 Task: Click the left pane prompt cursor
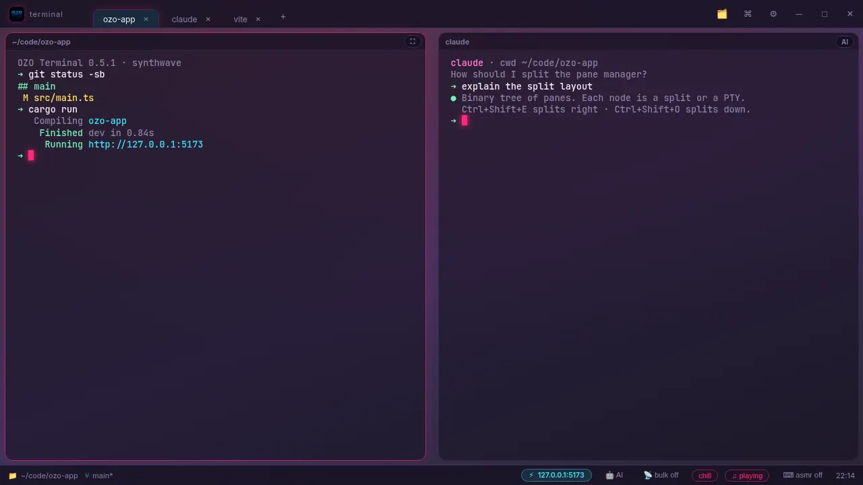pos(31,156)
